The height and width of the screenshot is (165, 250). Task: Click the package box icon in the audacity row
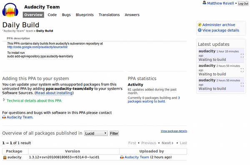coord(5,157)
